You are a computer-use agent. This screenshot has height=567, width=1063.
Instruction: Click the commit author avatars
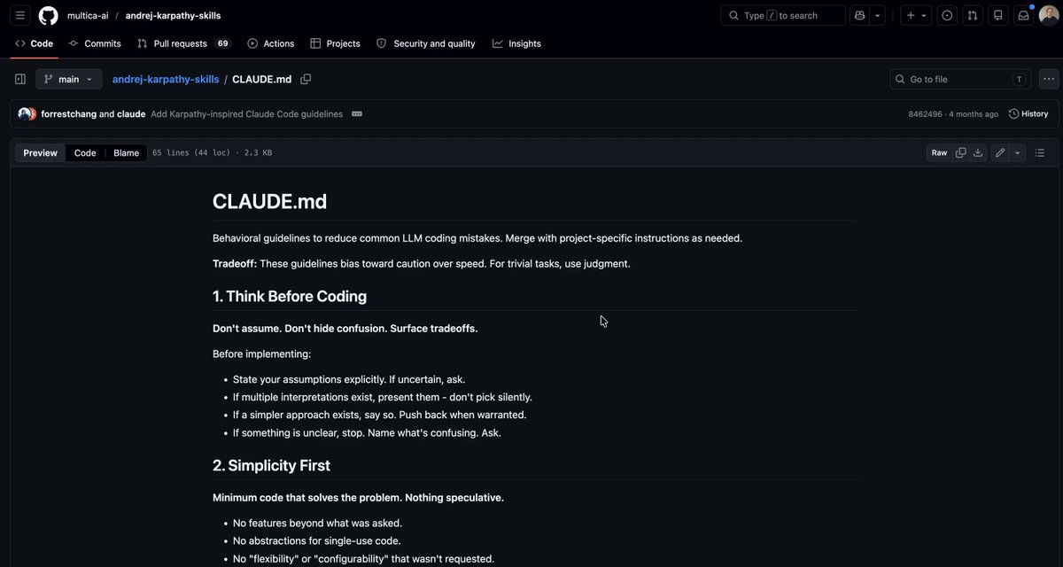pos(27,114)
